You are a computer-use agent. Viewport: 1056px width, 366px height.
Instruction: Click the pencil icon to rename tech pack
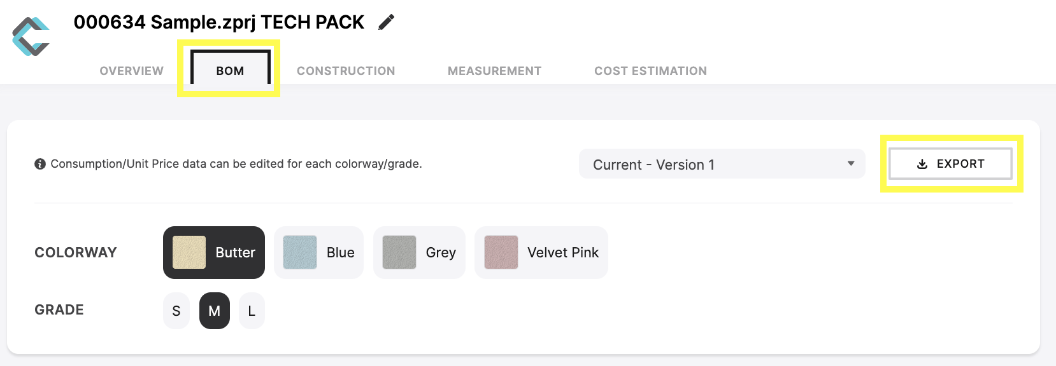(x=386, y=22)
